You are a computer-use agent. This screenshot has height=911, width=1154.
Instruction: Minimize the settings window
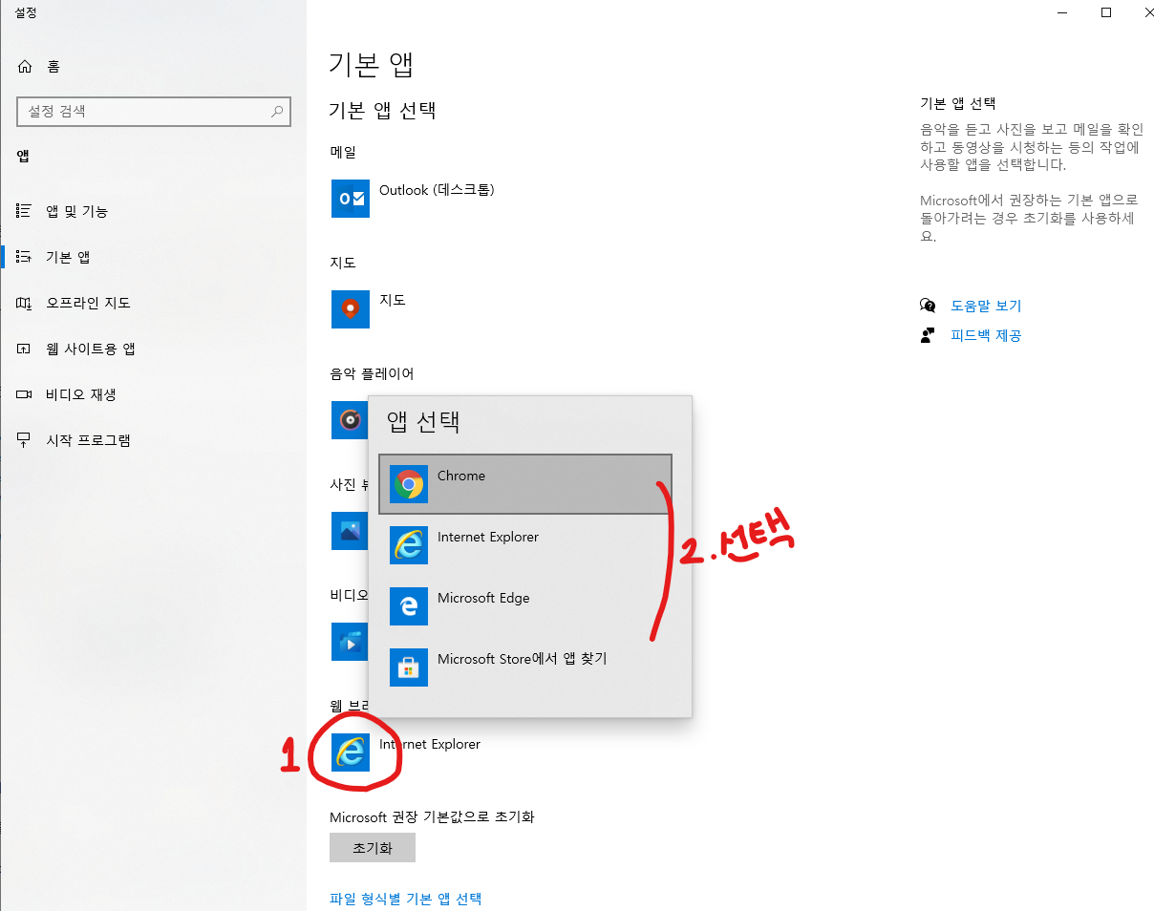1064,13
